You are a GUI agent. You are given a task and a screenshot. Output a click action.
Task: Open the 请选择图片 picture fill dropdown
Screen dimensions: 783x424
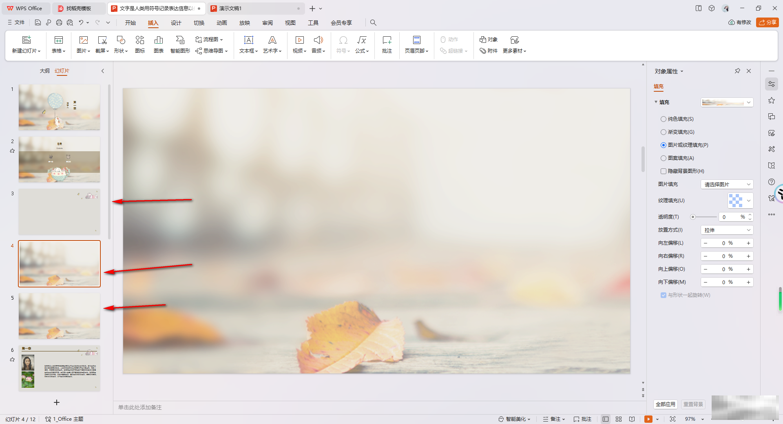click(727, 184)
